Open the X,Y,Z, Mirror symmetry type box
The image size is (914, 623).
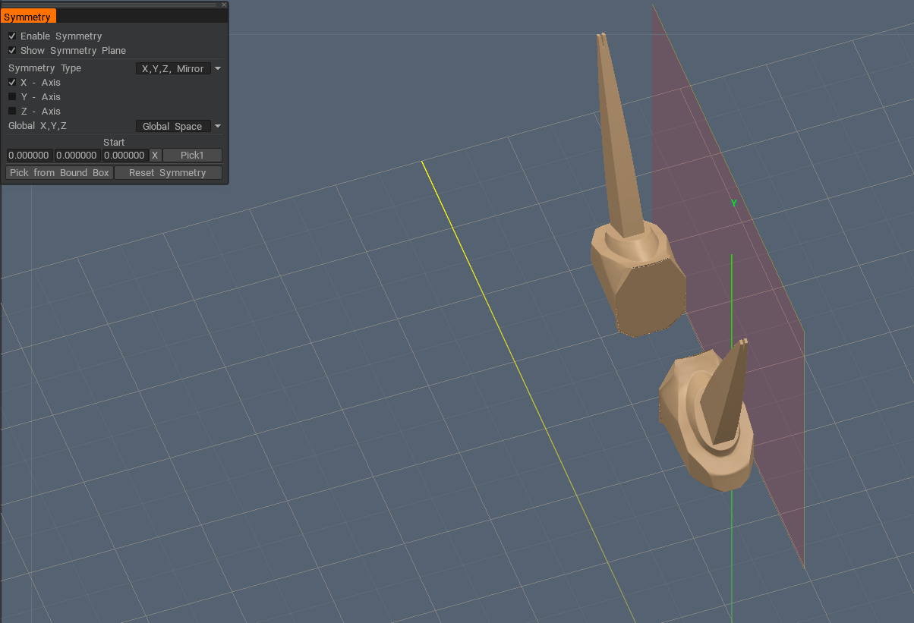173,69
